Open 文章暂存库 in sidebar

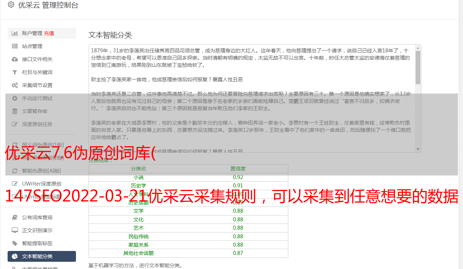pyautogui.click(x=42, y=111)
